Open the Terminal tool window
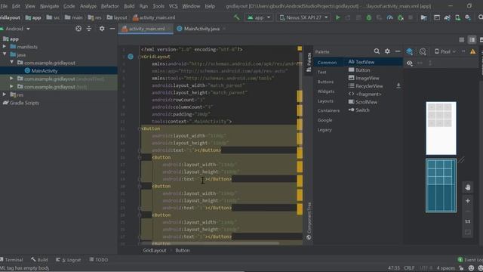 [12, 260]
